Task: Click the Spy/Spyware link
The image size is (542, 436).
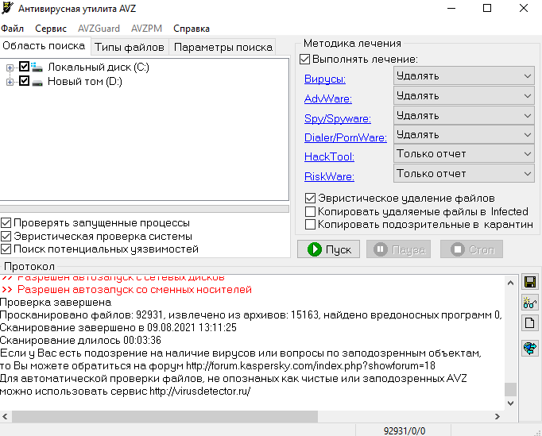Action: tap(338, 118)
